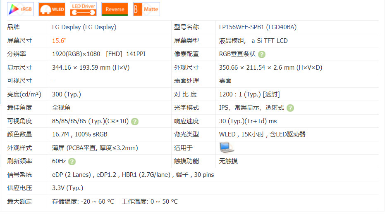Select the 3.3V (Typ.) supply voltage value
This screenshot has width=385, height=216.
point(67,188)
